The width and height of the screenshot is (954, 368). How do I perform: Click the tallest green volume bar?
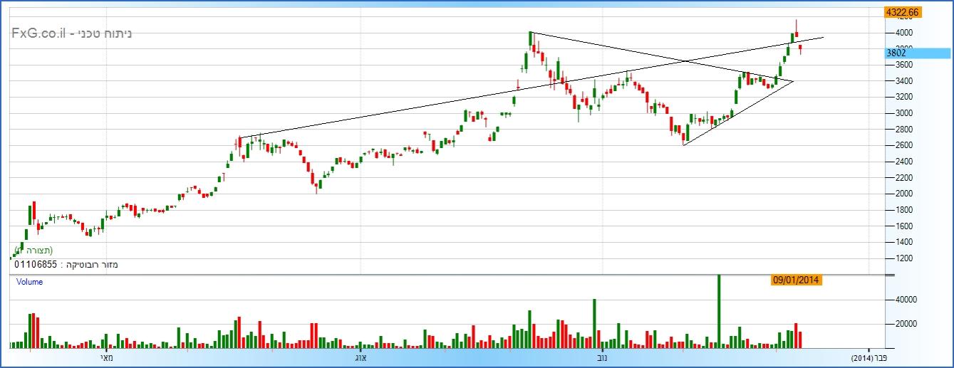tap(719, 311)
